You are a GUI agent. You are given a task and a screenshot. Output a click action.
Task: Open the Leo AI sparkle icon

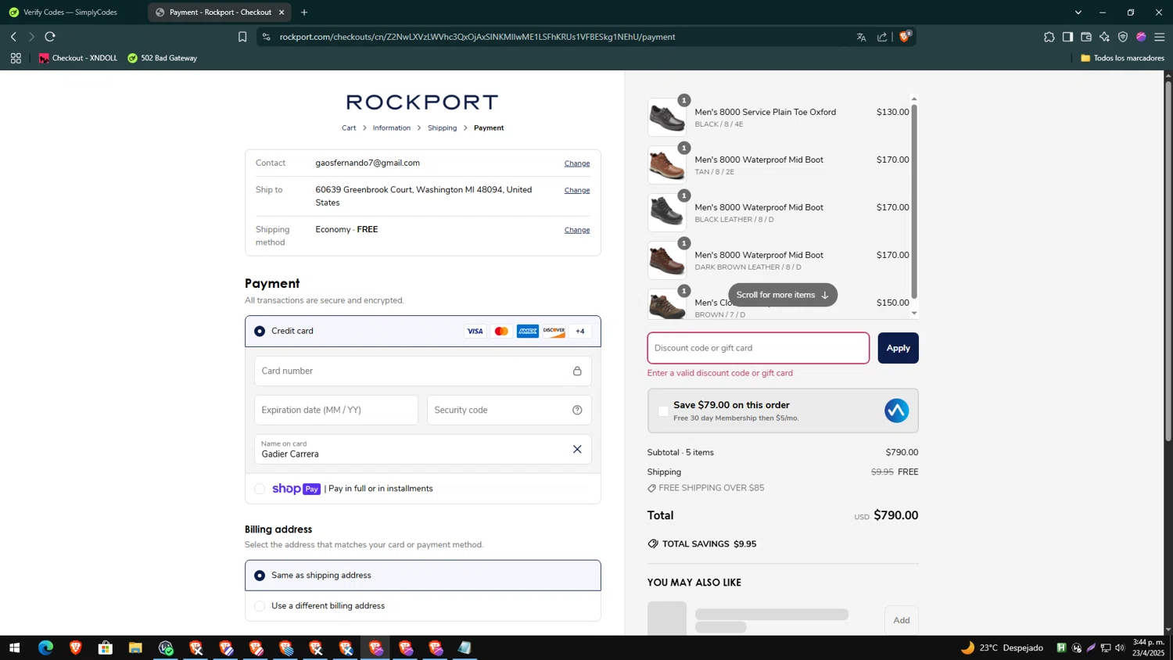pyautogui.click(x=1104, y=37)
